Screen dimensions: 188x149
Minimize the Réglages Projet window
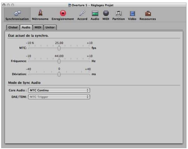coord(8,5)
